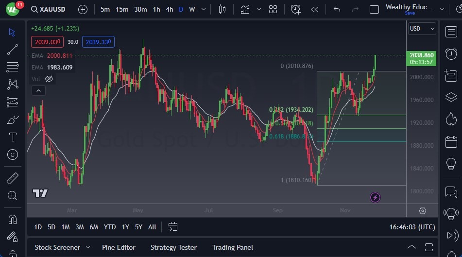462x257 pixels.
Task: Open the Pine Editor tab
Action: (119, 248)
